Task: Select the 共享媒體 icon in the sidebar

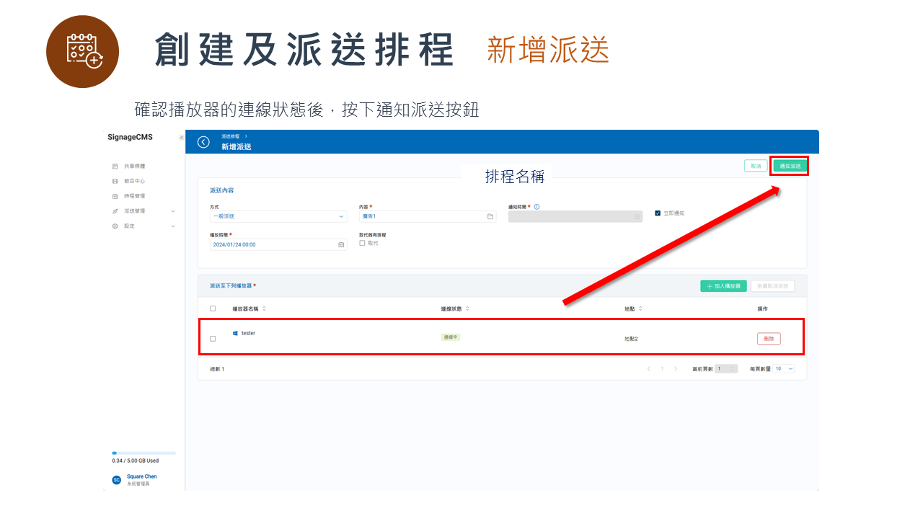Action: (x=115, y=167)
